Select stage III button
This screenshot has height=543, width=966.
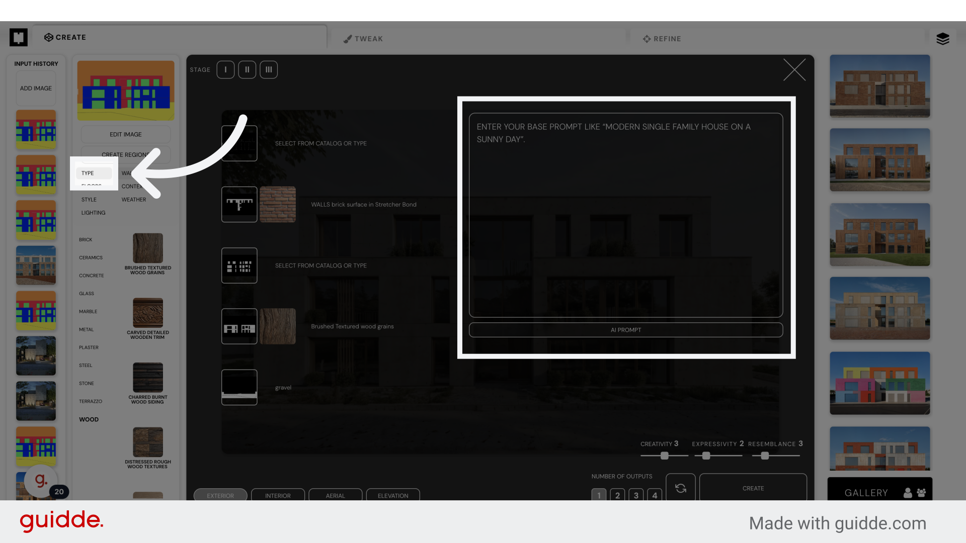[x=269, y=69]
